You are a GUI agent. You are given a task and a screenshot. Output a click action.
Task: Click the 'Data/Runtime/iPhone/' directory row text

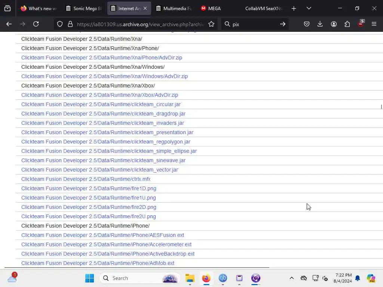pyautogui.click(x=85, y=226)
